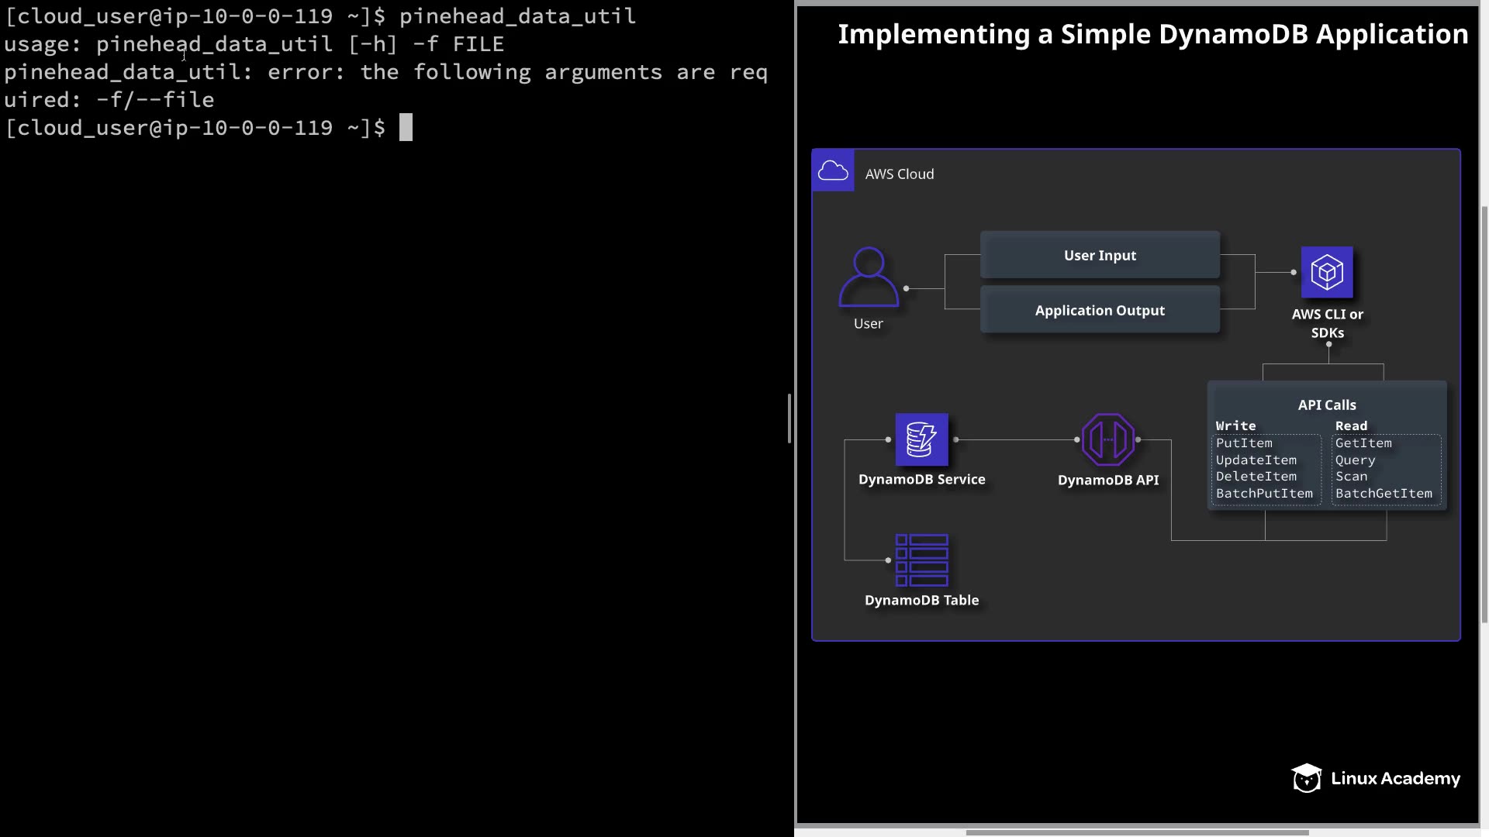Click the DynamoDB Table icon
Image resolution: width=1489 pixels, height=837 pixels.
point(921,560)
